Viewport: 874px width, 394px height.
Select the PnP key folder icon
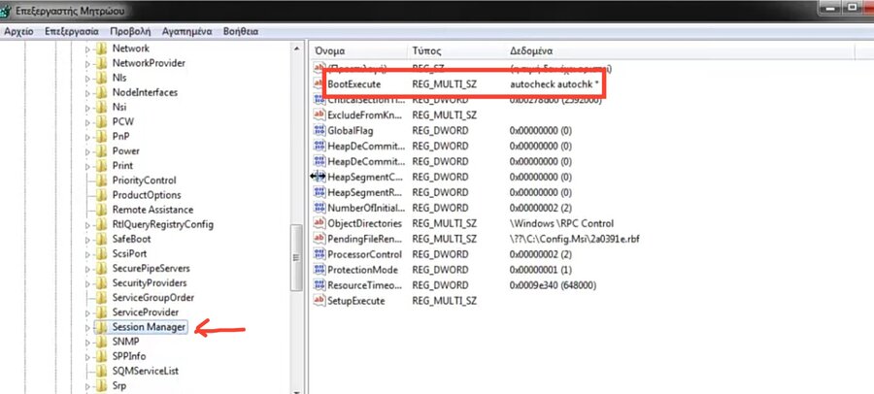101,137
